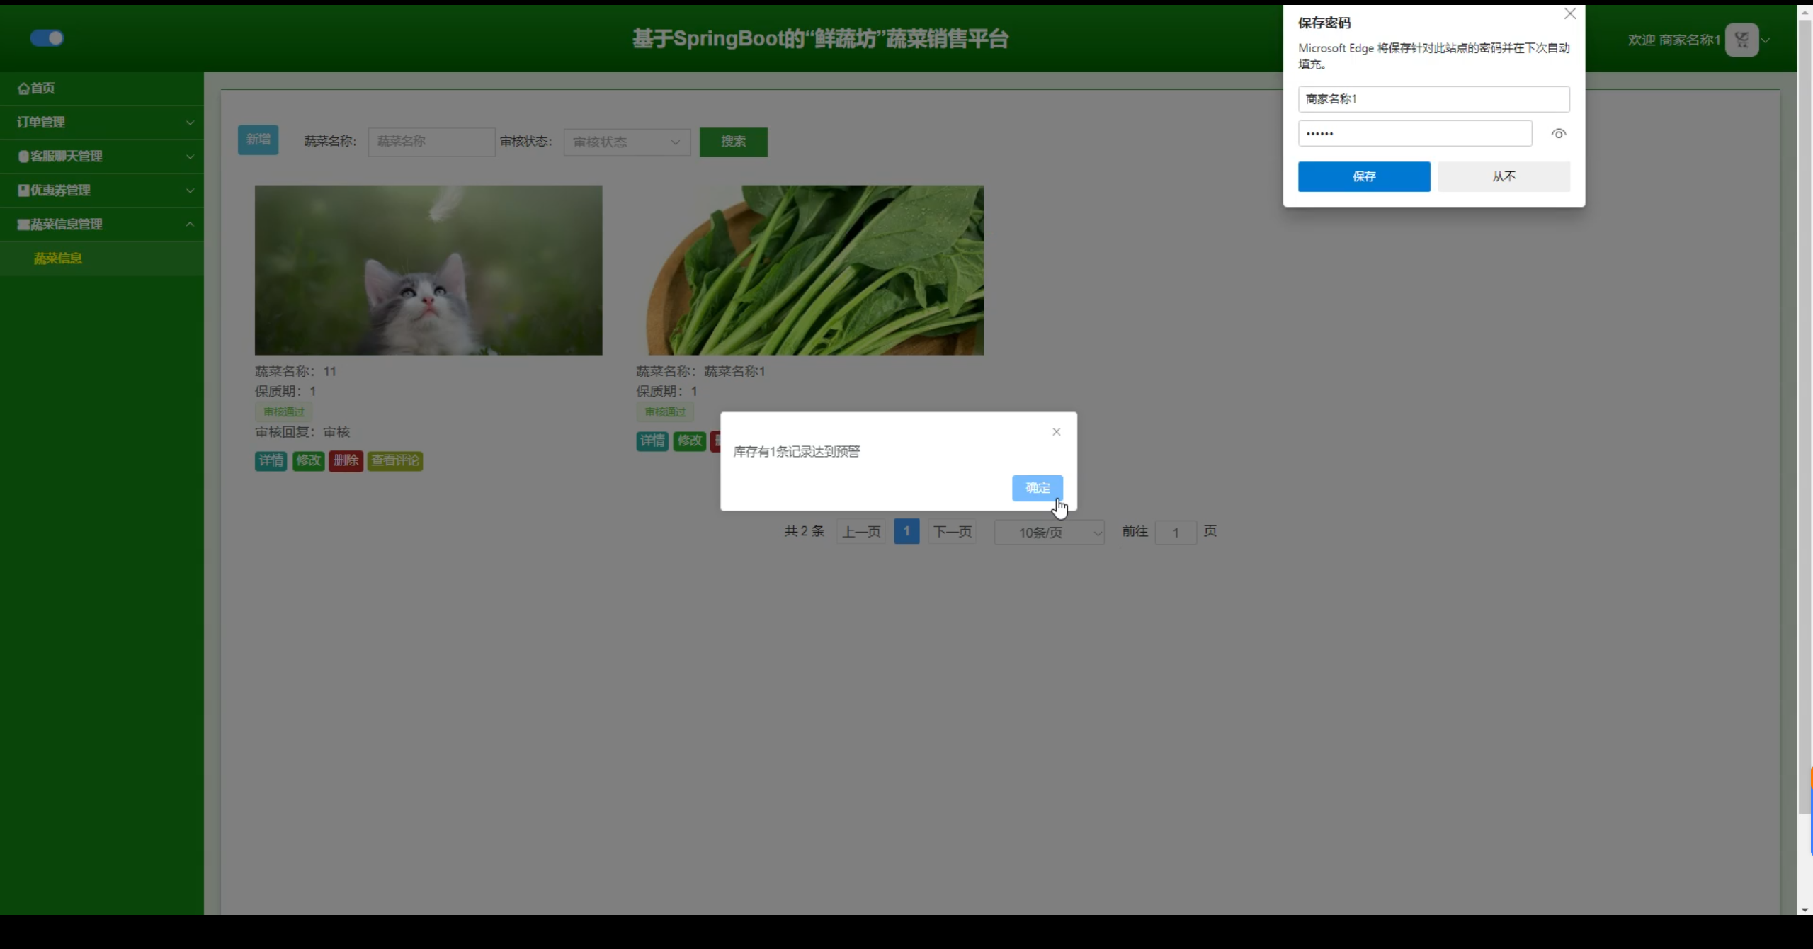
Task: Click the blue 保存 password button
Action: [1363, 176]
